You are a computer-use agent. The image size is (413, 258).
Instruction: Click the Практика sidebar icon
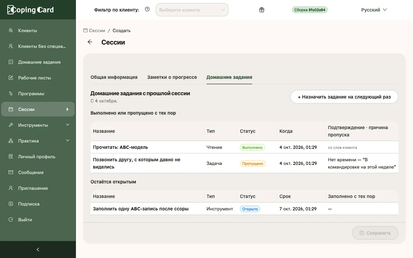(11, 141)
